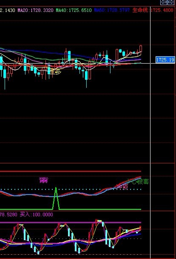
Task: Click the 1725.19 price axis label
Action: pos(165,60)
